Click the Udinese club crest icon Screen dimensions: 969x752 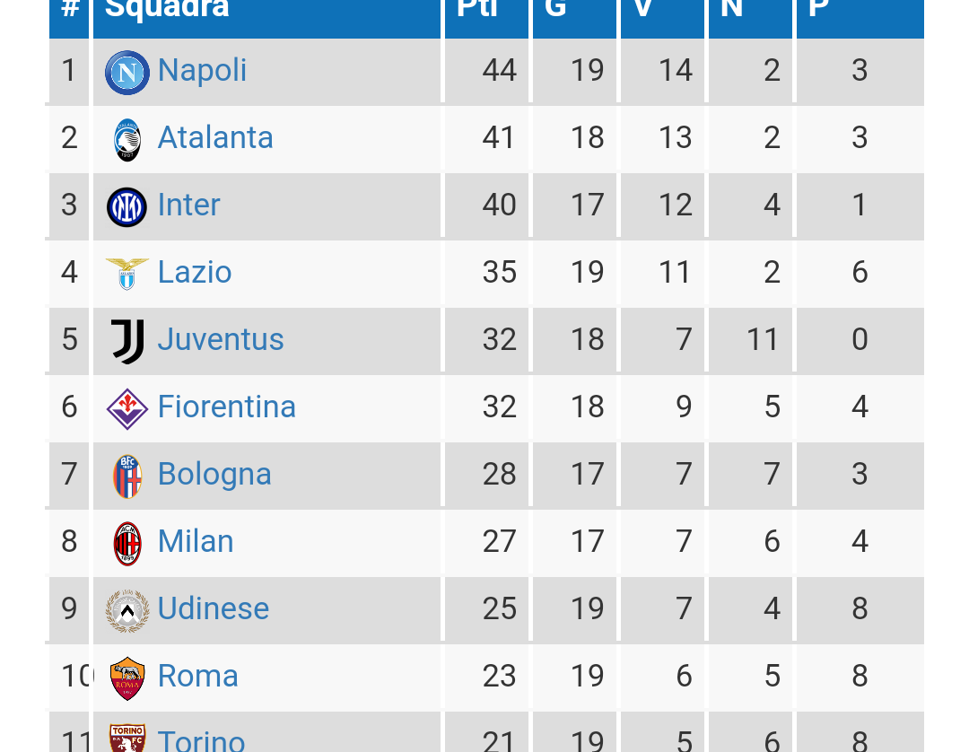[x=127, y=610]
